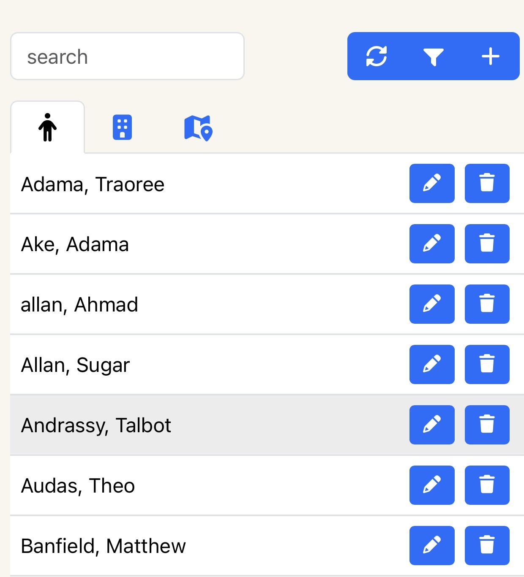This screenshot has width=524, height=577.
Task: Add a new entry with plus icon
Action: (x=490, y=56)
